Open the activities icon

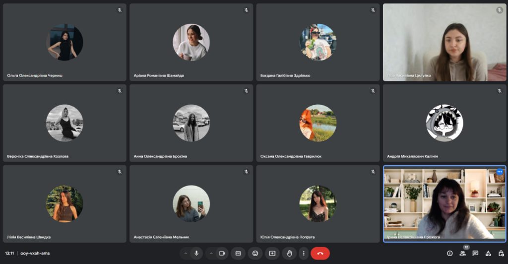click(x=488, y=253)
